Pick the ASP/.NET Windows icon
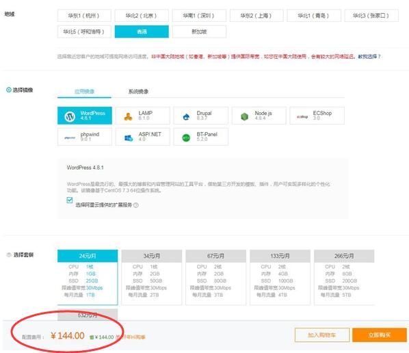Screen dimensions: 409x353 click(129, 138)
